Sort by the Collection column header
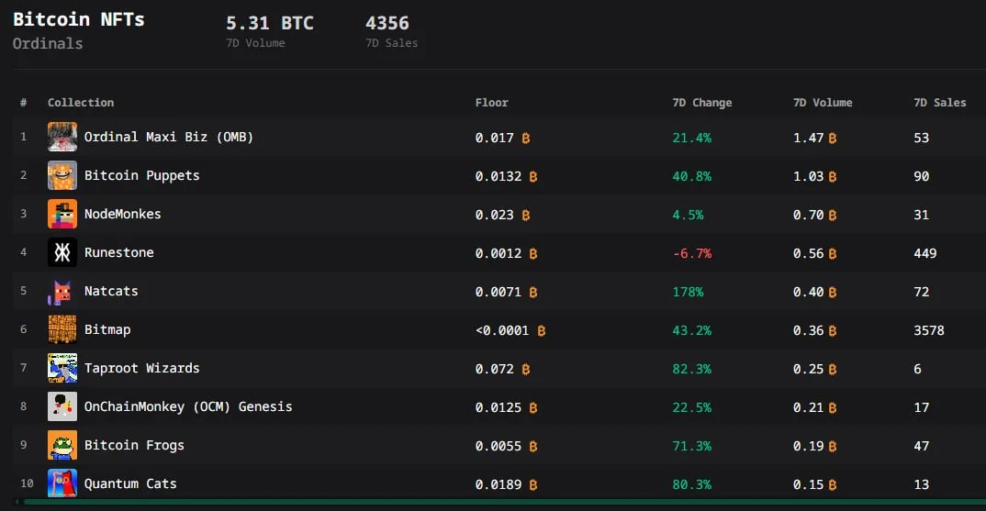 coord(81,103)
